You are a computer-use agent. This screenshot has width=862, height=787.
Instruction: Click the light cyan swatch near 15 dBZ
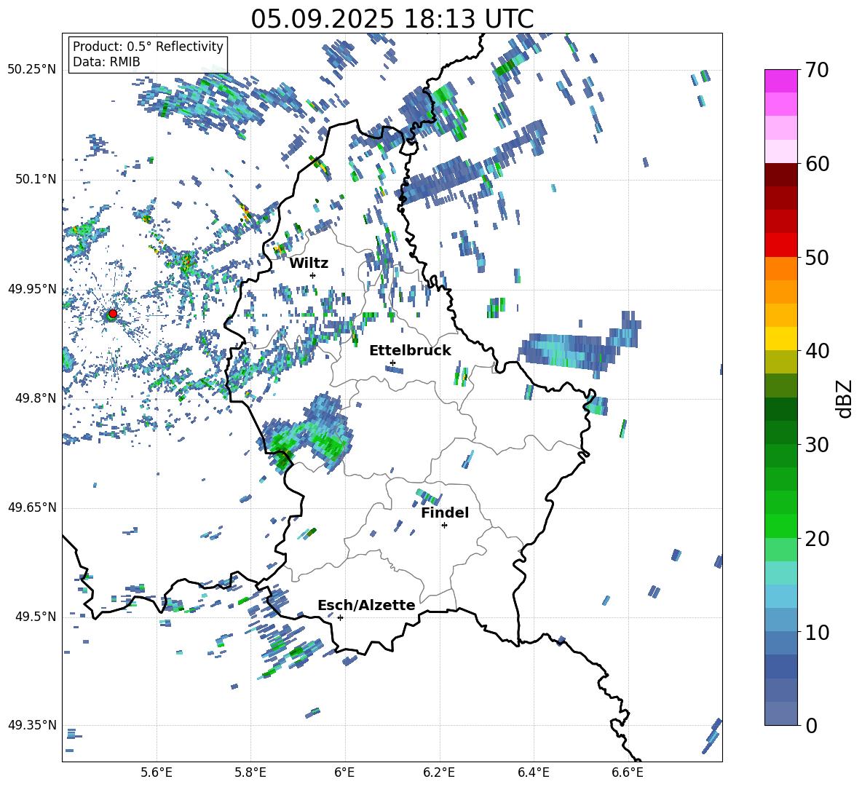780,573
